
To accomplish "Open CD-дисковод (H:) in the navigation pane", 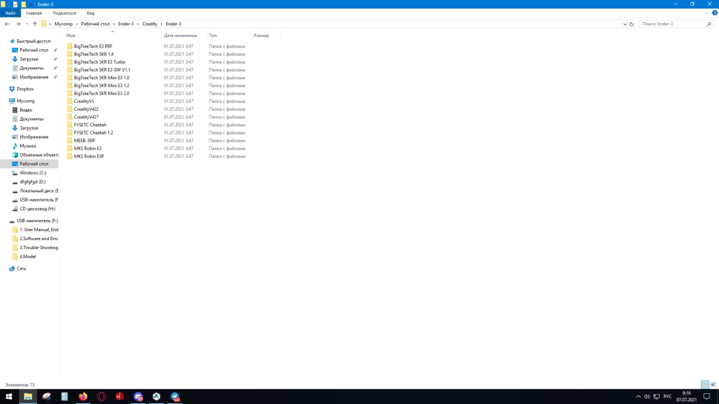I will (x=37, y=209).
